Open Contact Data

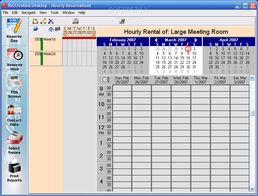pos(14,115)
